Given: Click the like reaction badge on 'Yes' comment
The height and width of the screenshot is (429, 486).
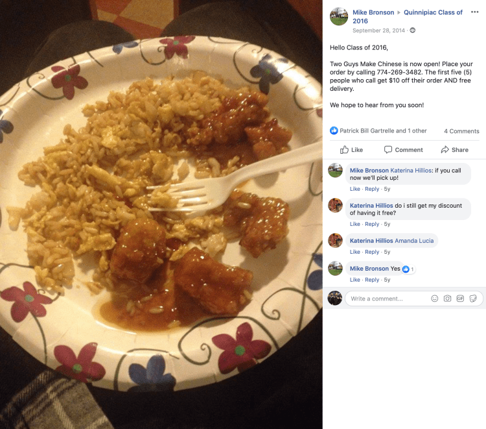Looking at the screenshot, I should click(x=408, y=269).
